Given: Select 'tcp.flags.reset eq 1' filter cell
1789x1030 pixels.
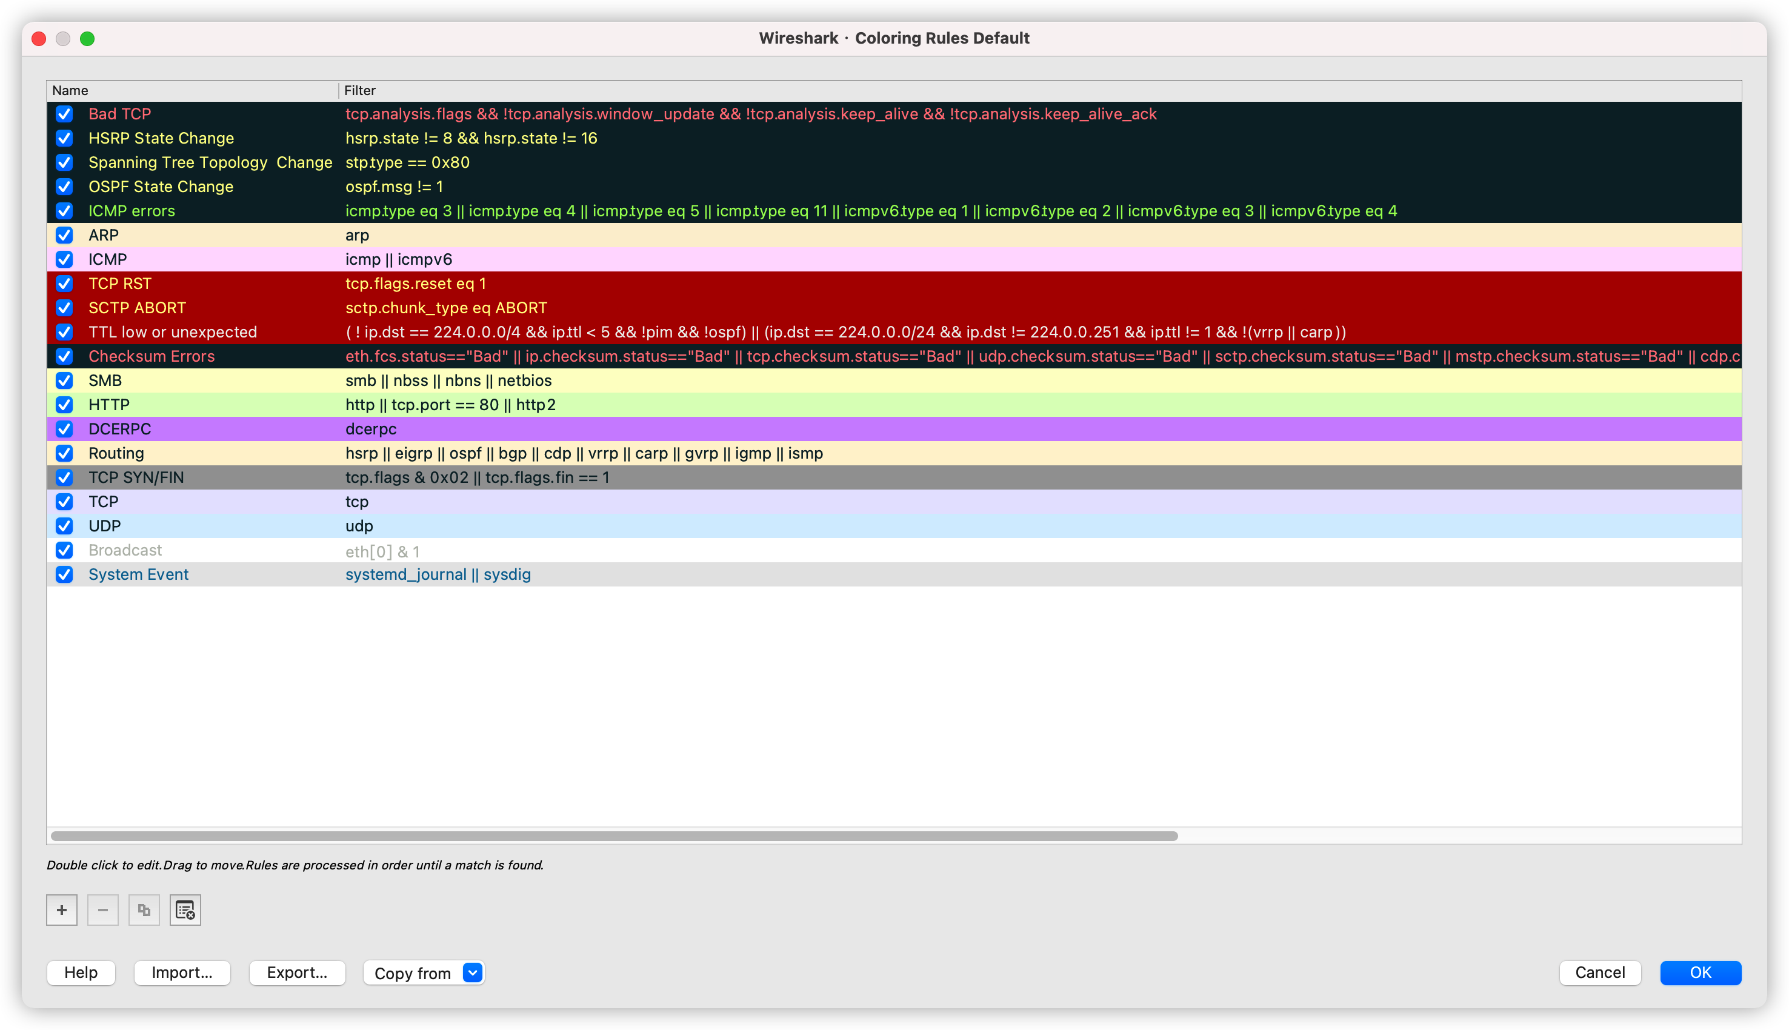Looking at the screenshot, I should (x=416, y=284).
